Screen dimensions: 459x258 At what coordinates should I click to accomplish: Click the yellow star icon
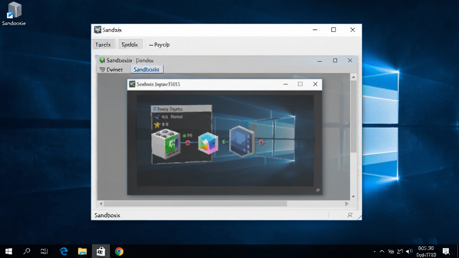[x=157, y=125]
